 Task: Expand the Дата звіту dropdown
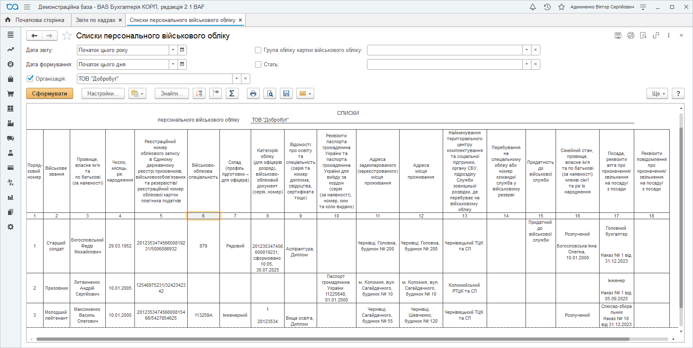pyautogui.click(x=173, y=50)
